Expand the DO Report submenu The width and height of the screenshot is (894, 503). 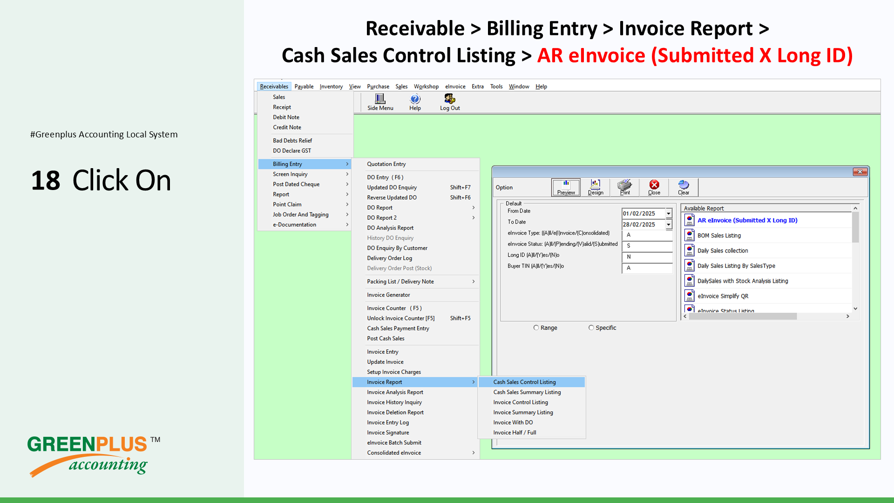416,208
